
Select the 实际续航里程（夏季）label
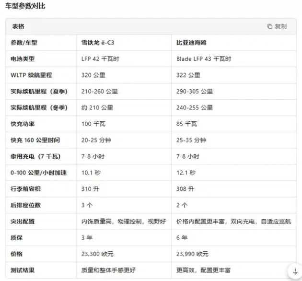[39, 92]
